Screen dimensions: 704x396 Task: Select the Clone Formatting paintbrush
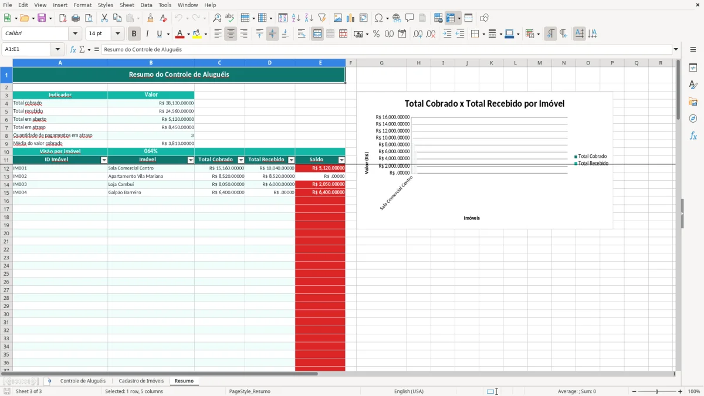point(150,18)
